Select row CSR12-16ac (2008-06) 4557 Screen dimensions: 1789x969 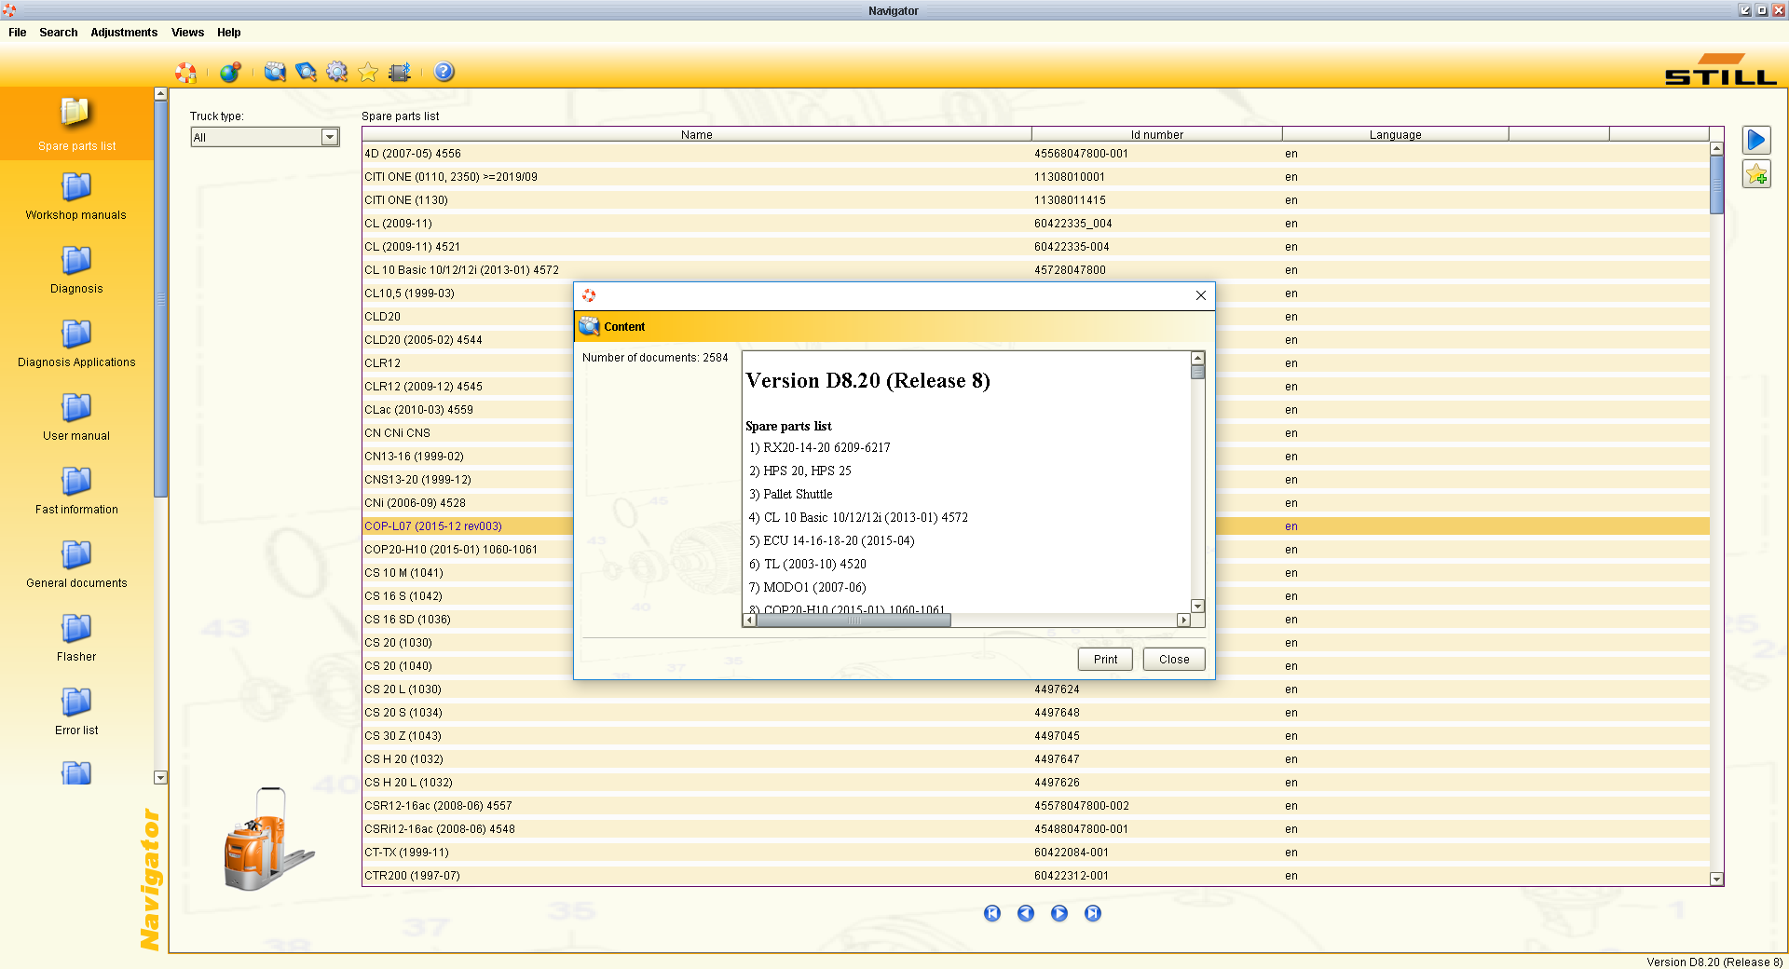click(x=1035, y=806)
